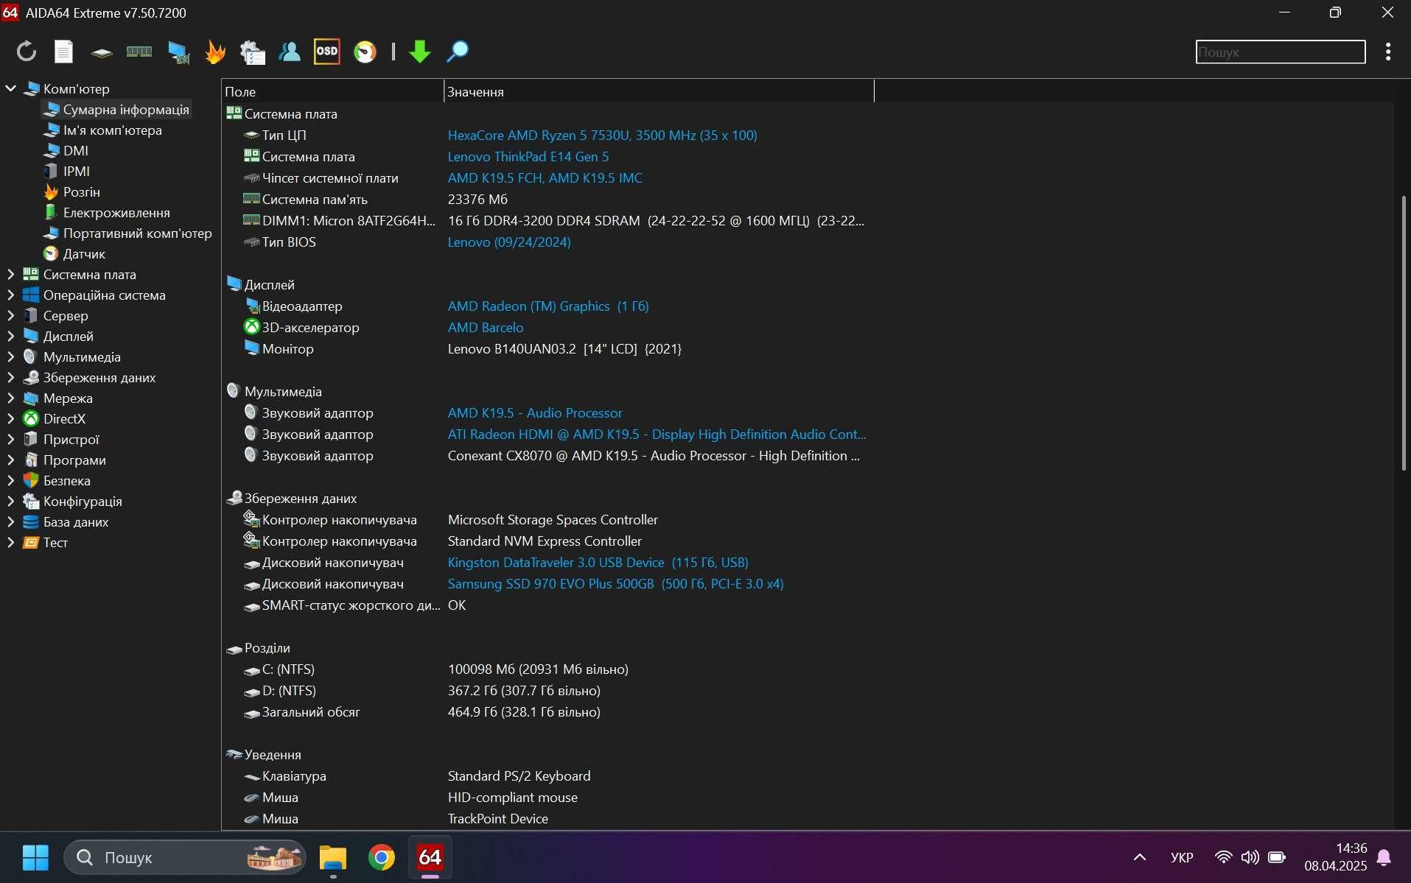Expand the Дисплей tree node
This screenshot has width=1411, height=883.
pos(10,336)
